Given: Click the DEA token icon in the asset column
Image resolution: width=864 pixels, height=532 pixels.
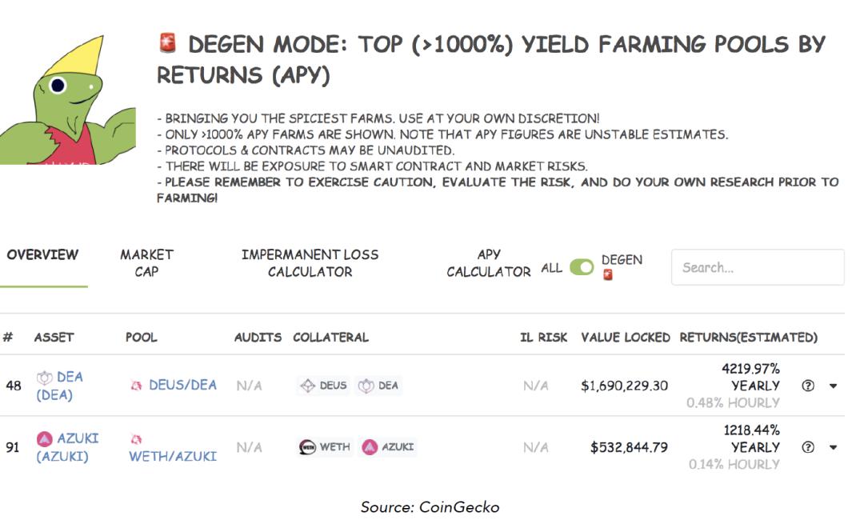Looking at the screenshot, I should coord(45,378).
